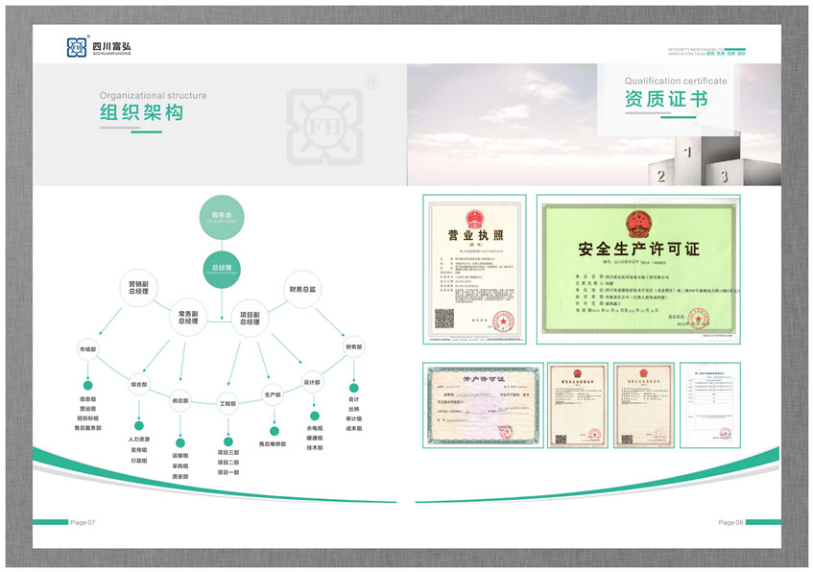Click the podium block numbered 2
The height and width of the screenshot is (572, 813).
[x=661, y=174]
